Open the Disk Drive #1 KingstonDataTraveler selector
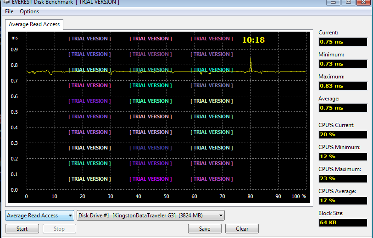 [x=150, y=216]
